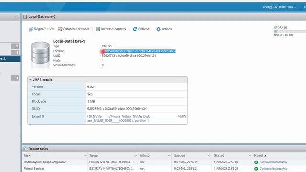306x172 pixels.
Task: Click the UUID value under Local-Datastore-3 heading
Action: (x=129, y=56)
